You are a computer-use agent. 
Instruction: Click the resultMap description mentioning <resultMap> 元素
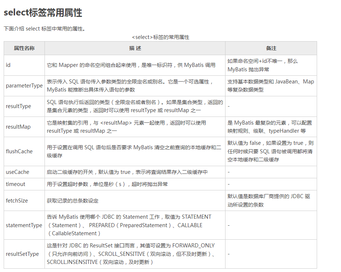click(126, 127)
